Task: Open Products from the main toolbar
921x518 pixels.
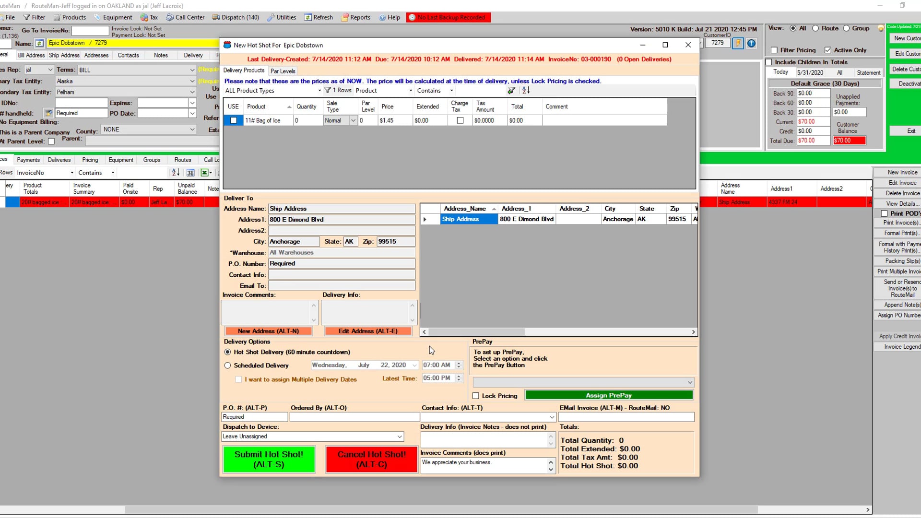Action: coord(70,17)
